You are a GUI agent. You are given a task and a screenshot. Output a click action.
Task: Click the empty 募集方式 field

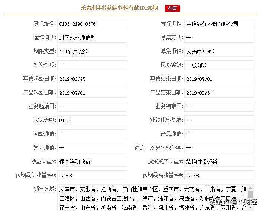[x=219, y=38]
